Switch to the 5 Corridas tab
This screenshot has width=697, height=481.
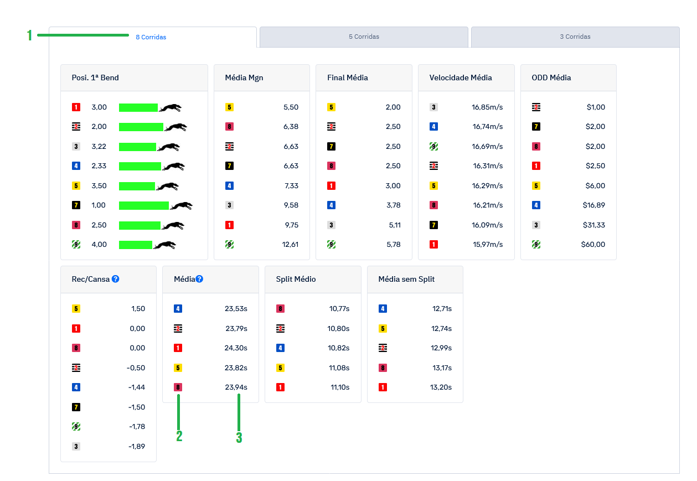click(364, 37)
